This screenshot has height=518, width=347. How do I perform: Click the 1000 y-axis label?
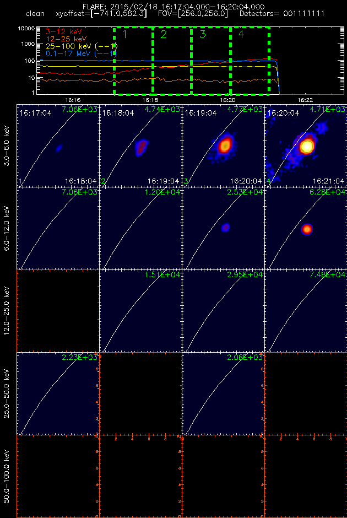pyautogui.click(x=29, y=44)
